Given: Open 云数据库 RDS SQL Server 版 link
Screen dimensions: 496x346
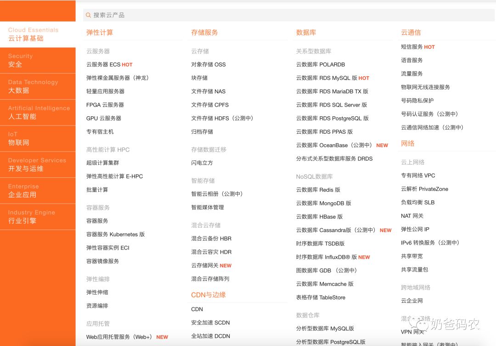Looking at the screenshot, I should [x=332, y=105].
